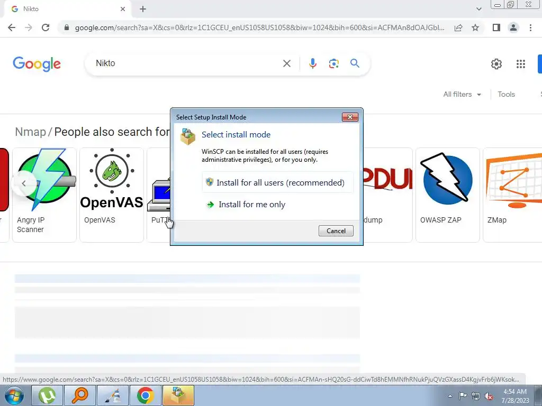Open the search Tools options

tap(506, 94)
